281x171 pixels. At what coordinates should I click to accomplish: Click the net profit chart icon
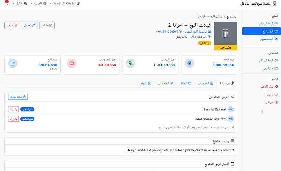click(x=13, y=63)
